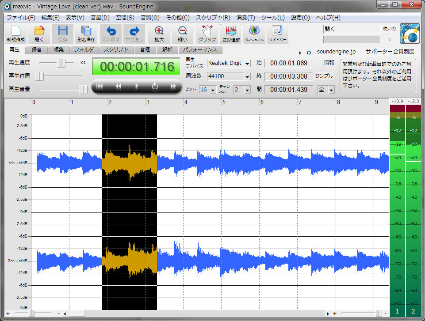
Task: Click the rewind playback button
Action: click(x=118, y=87)
